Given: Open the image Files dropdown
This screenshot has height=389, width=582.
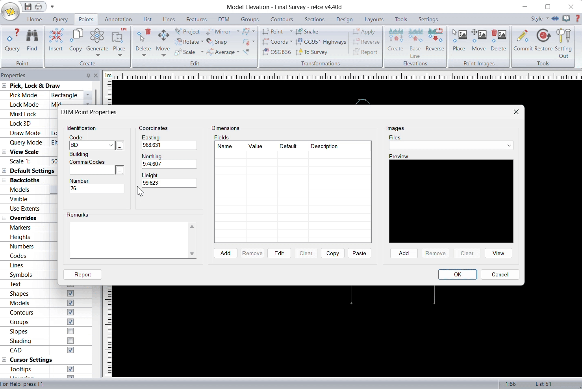Looking at the screenshot, I should coord(509,146).
